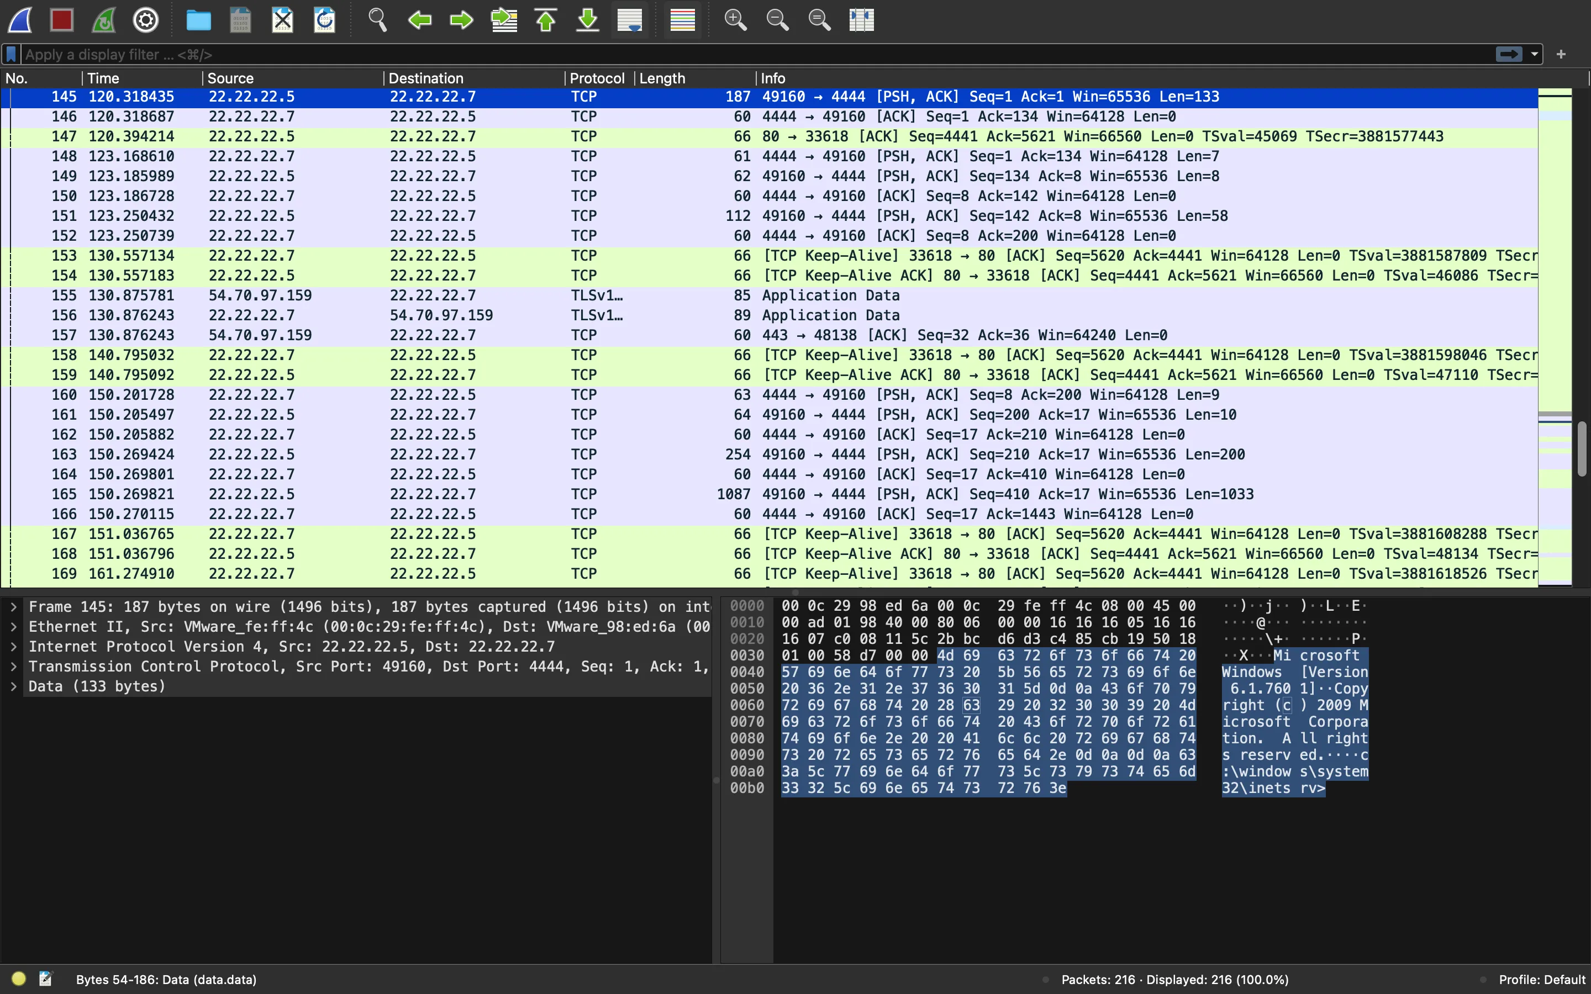Expand the Ethernet II tree node

coord(13,627)
